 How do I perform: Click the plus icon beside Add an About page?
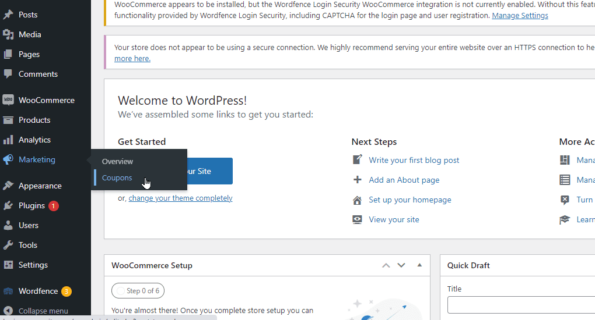pos(357,180)
